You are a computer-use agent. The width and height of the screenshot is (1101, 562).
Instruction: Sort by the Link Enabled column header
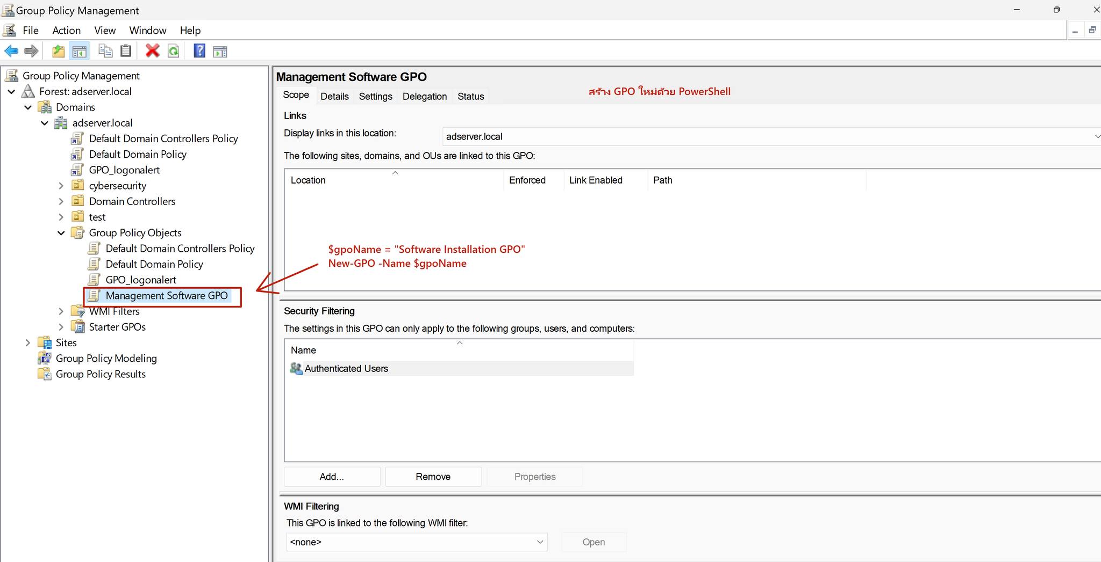click(x=605, y=180)
